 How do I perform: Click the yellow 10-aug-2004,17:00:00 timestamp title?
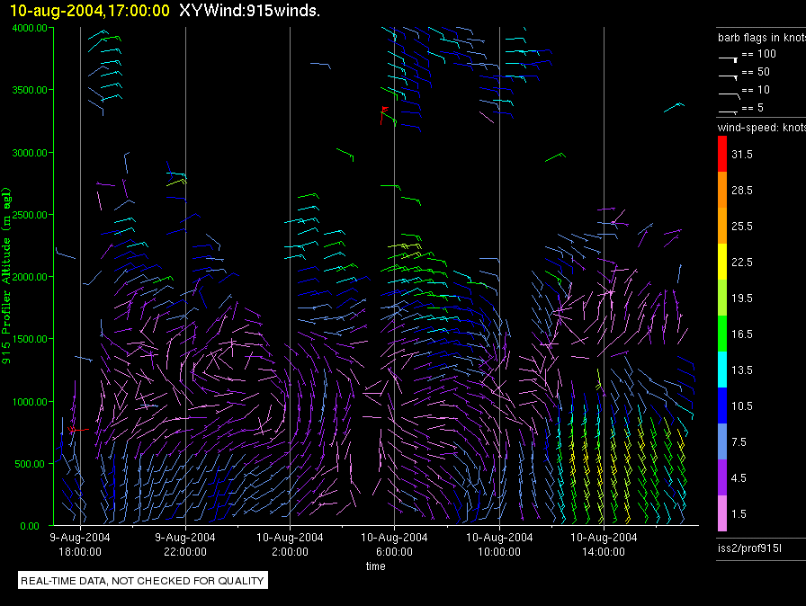89,11
